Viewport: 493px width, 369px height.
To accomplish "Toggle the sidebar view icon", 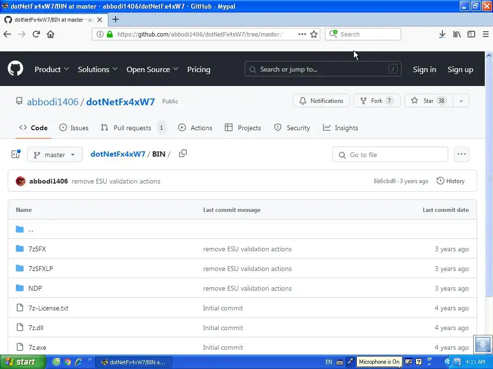I will tap(471, 34).
